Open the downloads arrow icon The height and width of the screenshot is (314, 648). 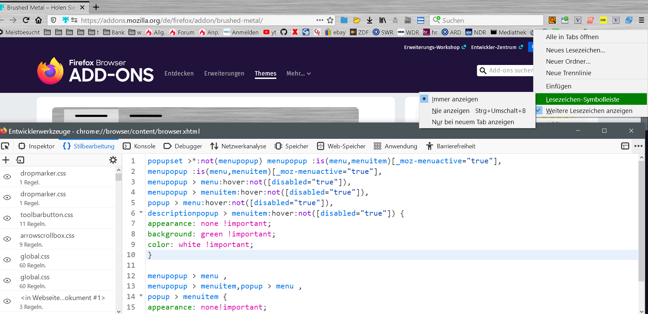[x=369, y=20]
